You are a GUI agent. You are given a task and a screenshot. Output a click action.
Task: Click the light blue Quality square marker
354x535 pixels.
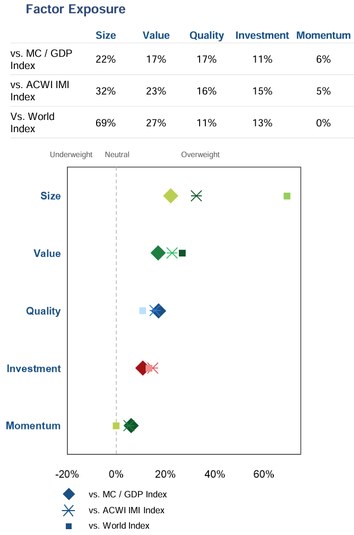pyautogui.click(x=142, y=310)
